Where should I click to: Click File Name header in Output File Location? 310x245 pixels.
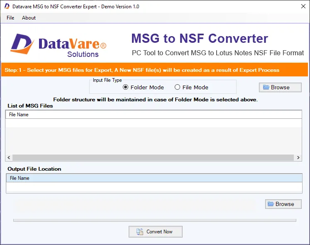coord(154,178)
